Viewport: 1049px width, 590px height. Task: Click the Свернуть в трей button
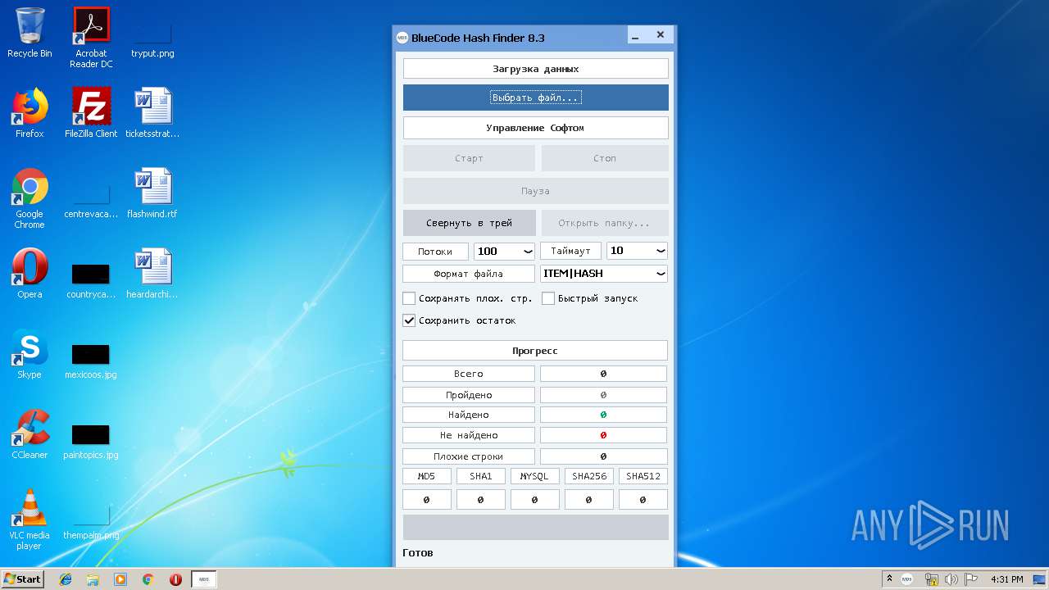click(470, 223)
